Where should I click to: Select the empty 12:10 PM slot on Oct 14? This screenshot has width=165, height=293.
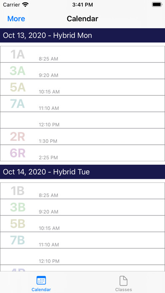tap(82, 256)
